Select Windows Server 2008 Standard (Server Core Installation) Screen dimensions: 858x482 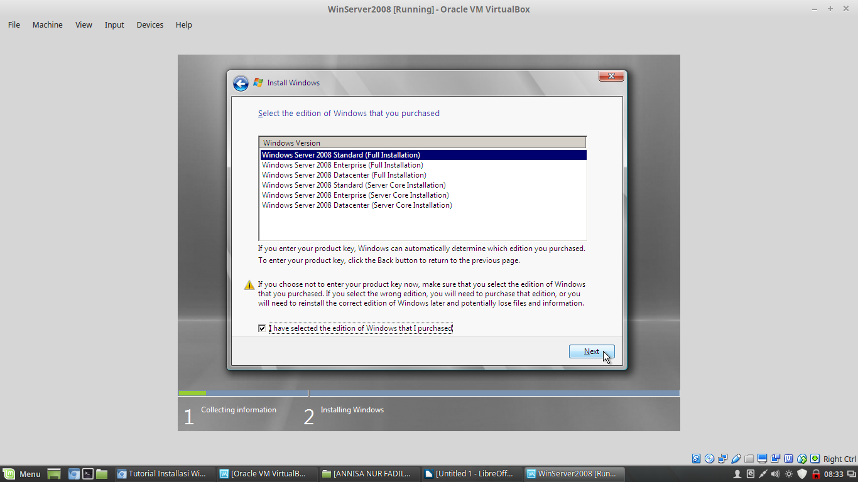pos(423,185)
